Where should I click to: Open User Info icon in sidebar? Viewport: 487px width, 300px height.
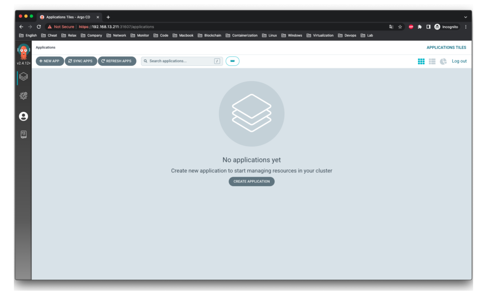[x=23, y=116]
